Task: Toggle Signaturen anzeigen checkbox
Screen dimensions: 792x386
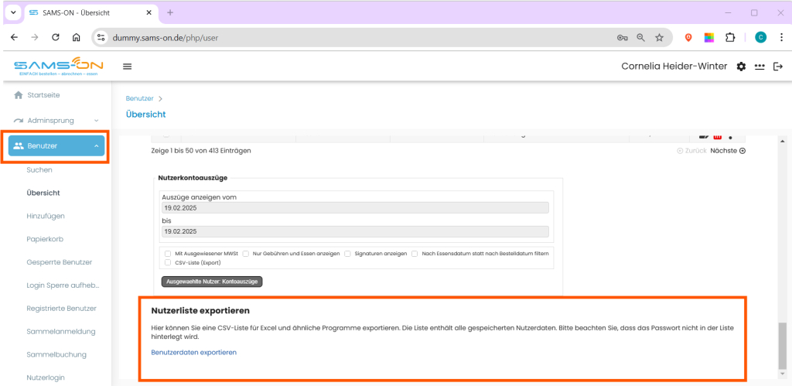Action: 347,254
